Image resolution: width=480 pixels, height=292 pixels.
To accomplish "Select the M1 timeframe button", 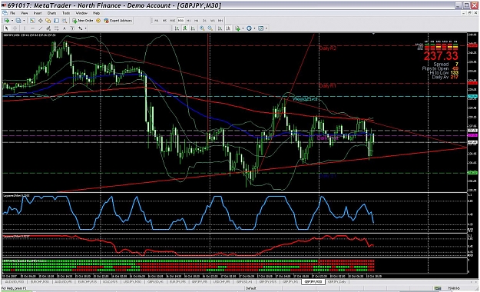I will point(157,21).
